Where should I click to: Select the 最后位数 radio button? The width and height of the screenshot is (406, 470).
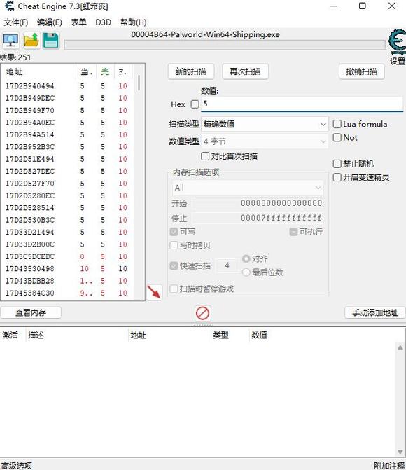[x=246, y=272]
